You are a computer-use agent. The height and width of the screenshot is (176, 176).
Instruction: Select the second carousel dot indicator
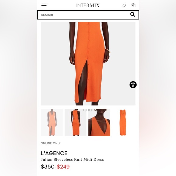click(86, 110)
